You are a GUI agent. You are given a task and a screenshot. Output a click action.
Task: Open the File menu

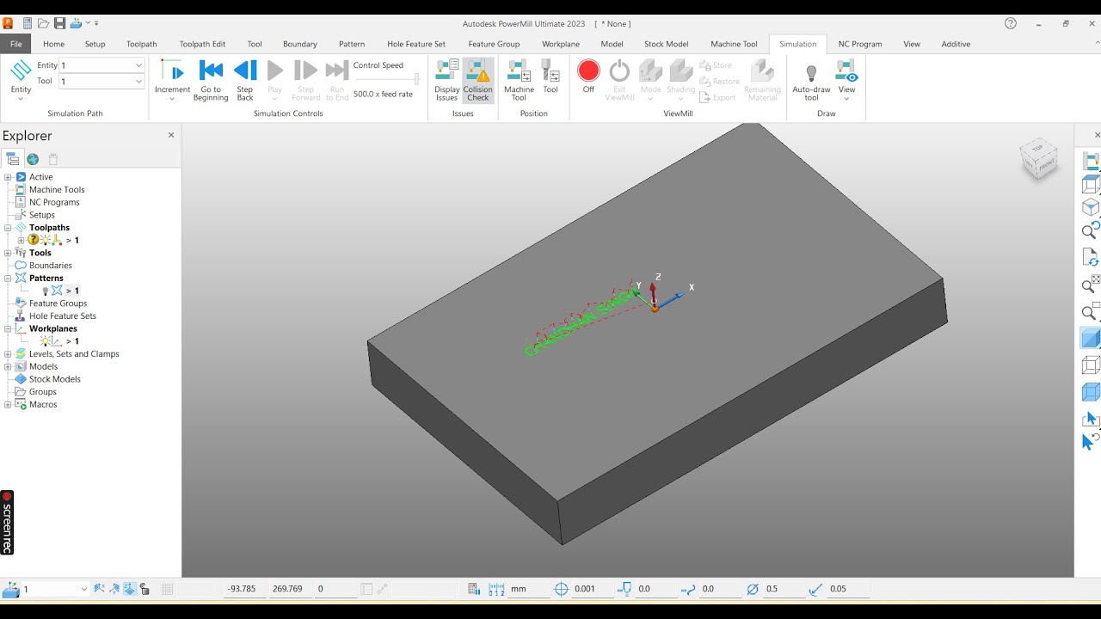point(15,44)
